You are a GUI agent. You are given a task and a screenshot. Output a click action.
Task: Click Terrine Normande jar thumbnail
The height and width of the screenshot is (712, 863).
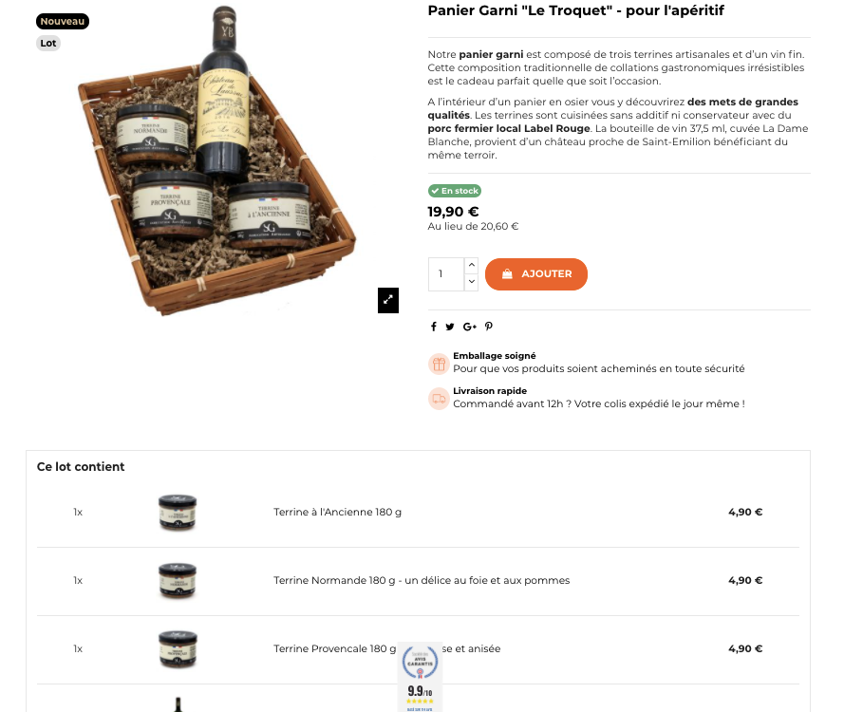(x=178, y=580)
